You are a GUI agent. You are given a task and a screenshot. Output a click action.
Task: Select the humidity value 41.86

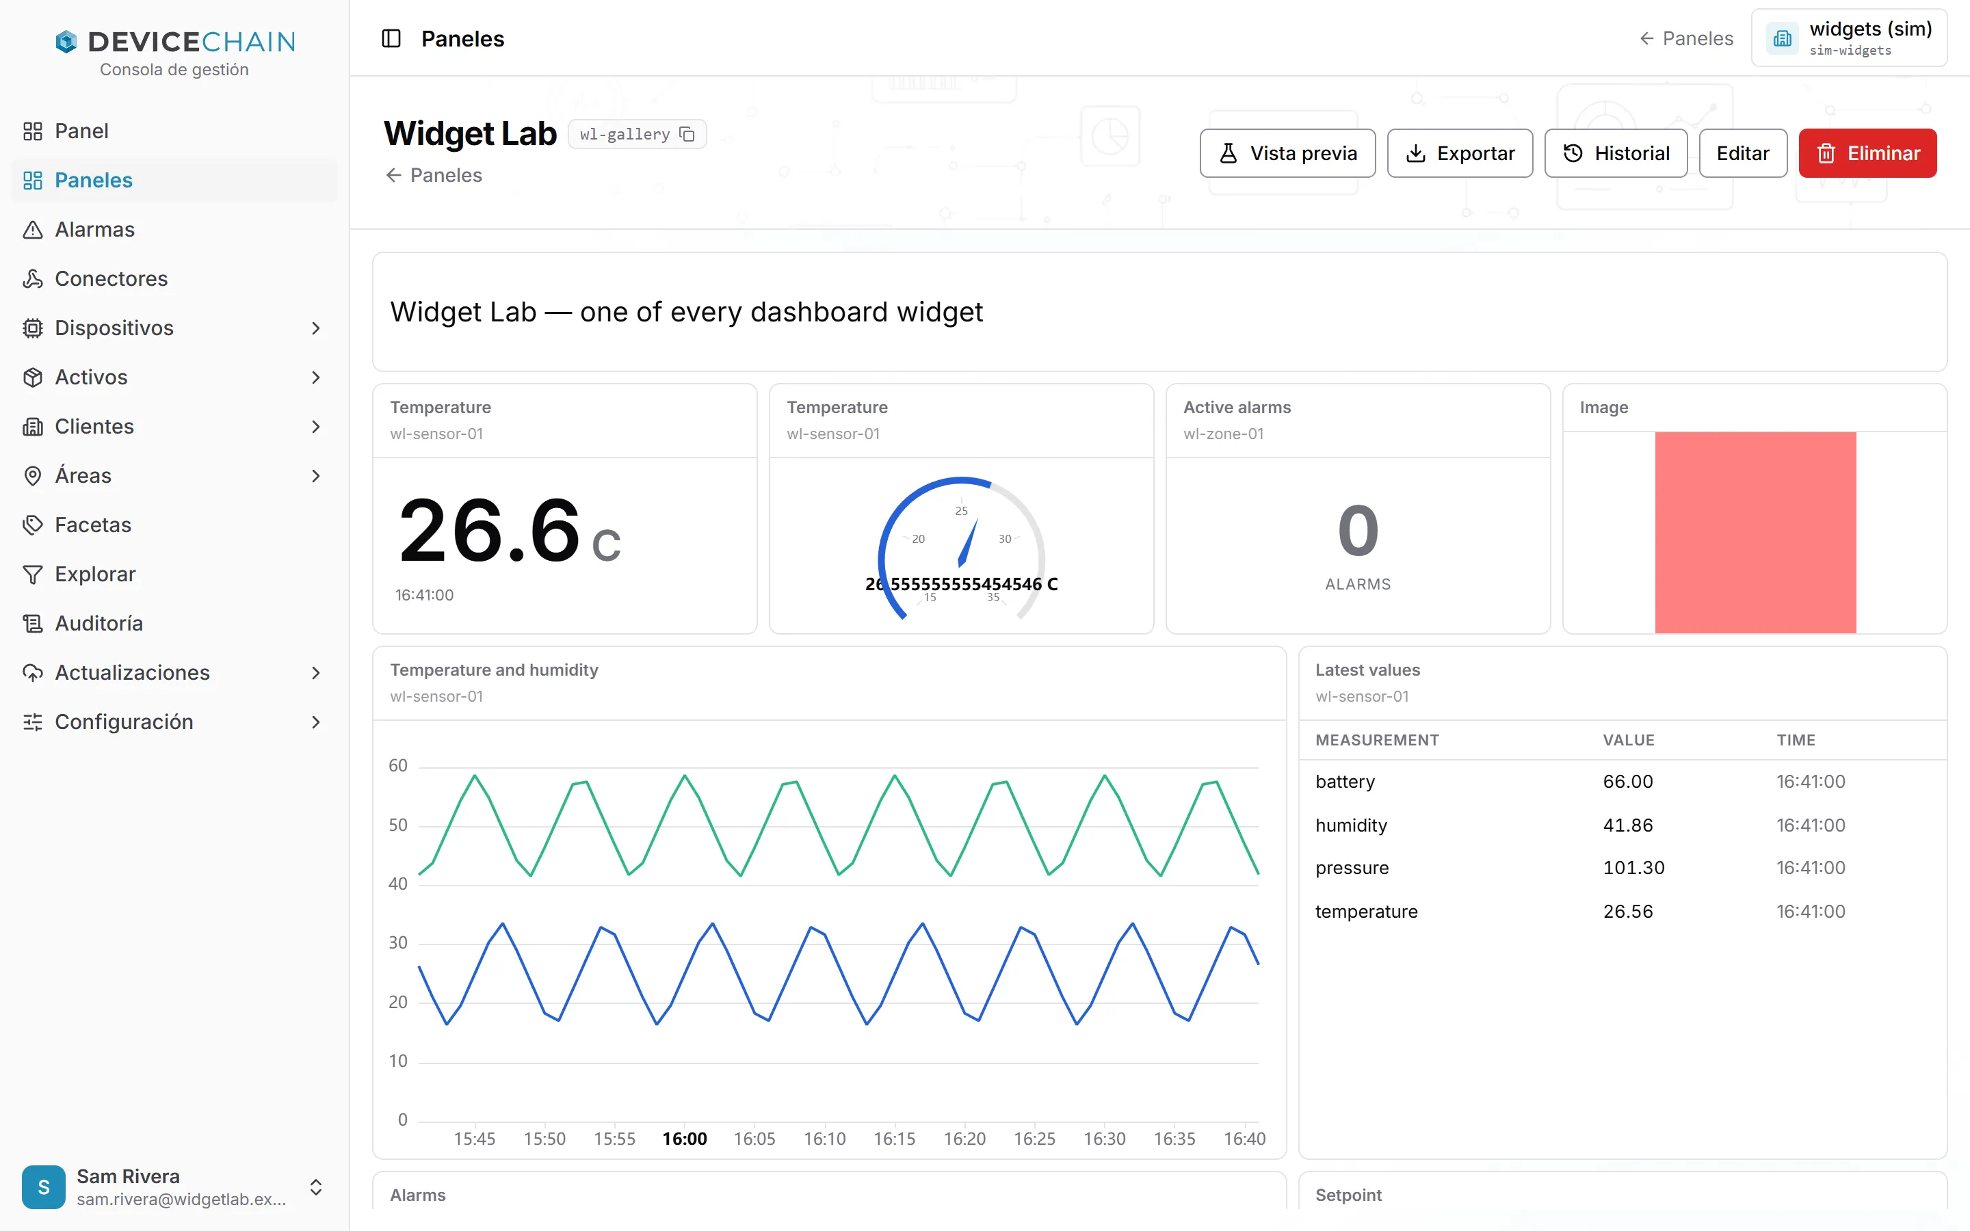point(1627,825)
